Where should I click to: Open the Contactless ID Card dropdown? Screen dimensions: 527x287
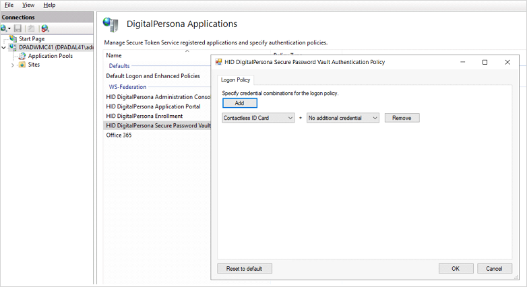[258, 118]
